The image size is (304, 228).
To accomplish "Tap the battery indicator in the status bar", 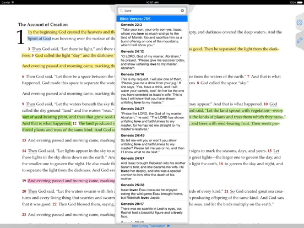I will pos(300,2).
